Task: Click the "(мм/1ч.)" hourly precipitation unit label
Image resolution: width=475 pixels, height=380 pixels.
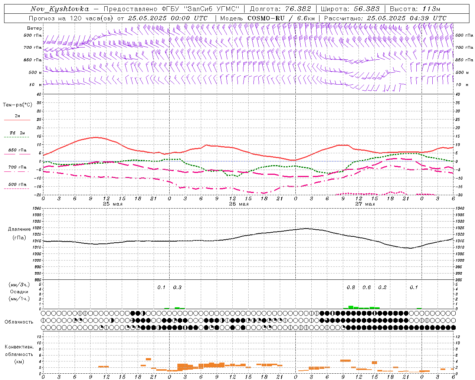Action: (x=19, y=299)
